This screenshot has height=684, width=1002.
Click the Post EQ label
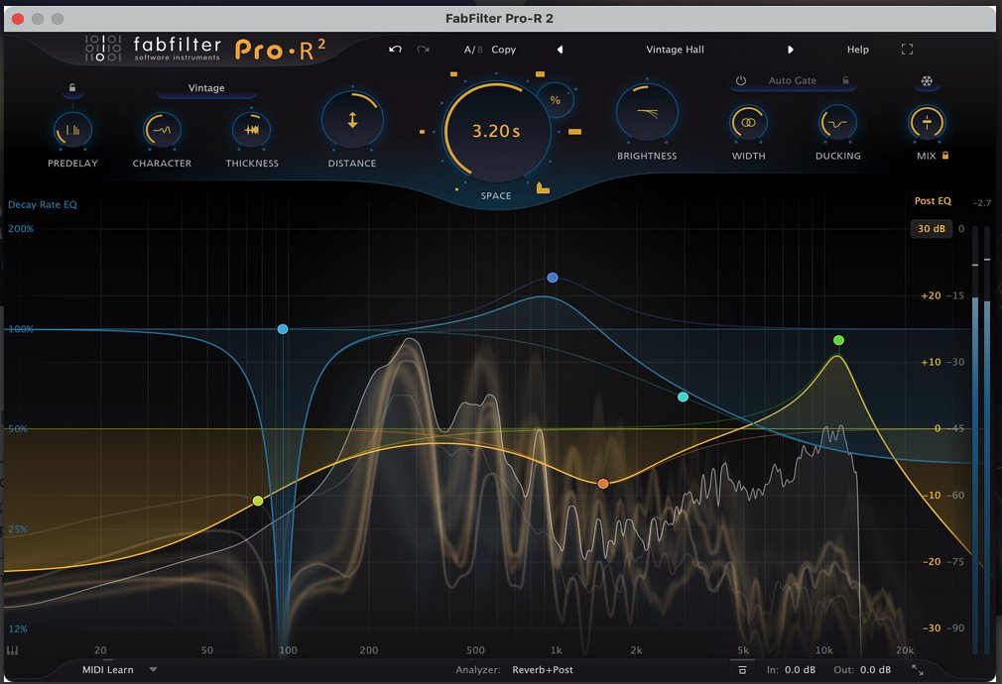tap(933, 200)
